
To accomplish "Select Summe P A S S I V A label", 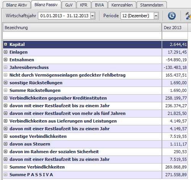I will click(x=31, y=175).
